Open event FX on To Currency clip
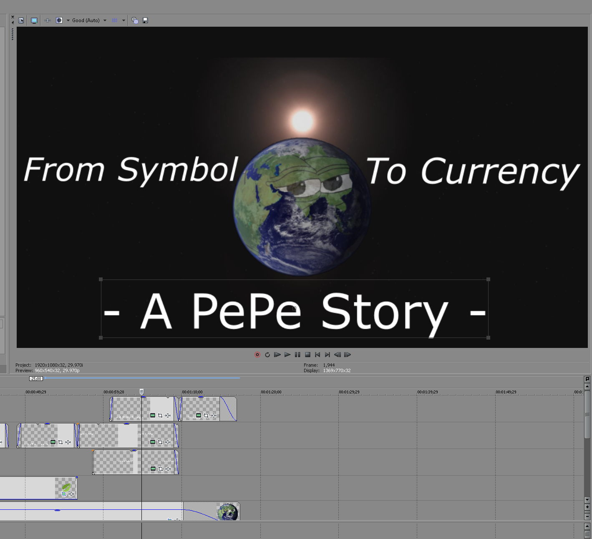The image size is (592, 539). click(168, 469)
